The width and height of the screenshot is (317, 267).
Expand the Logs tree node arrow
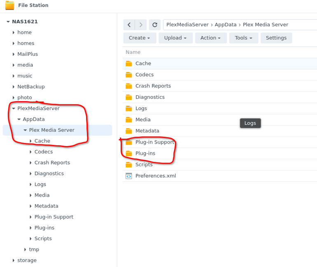coord(30,184)
